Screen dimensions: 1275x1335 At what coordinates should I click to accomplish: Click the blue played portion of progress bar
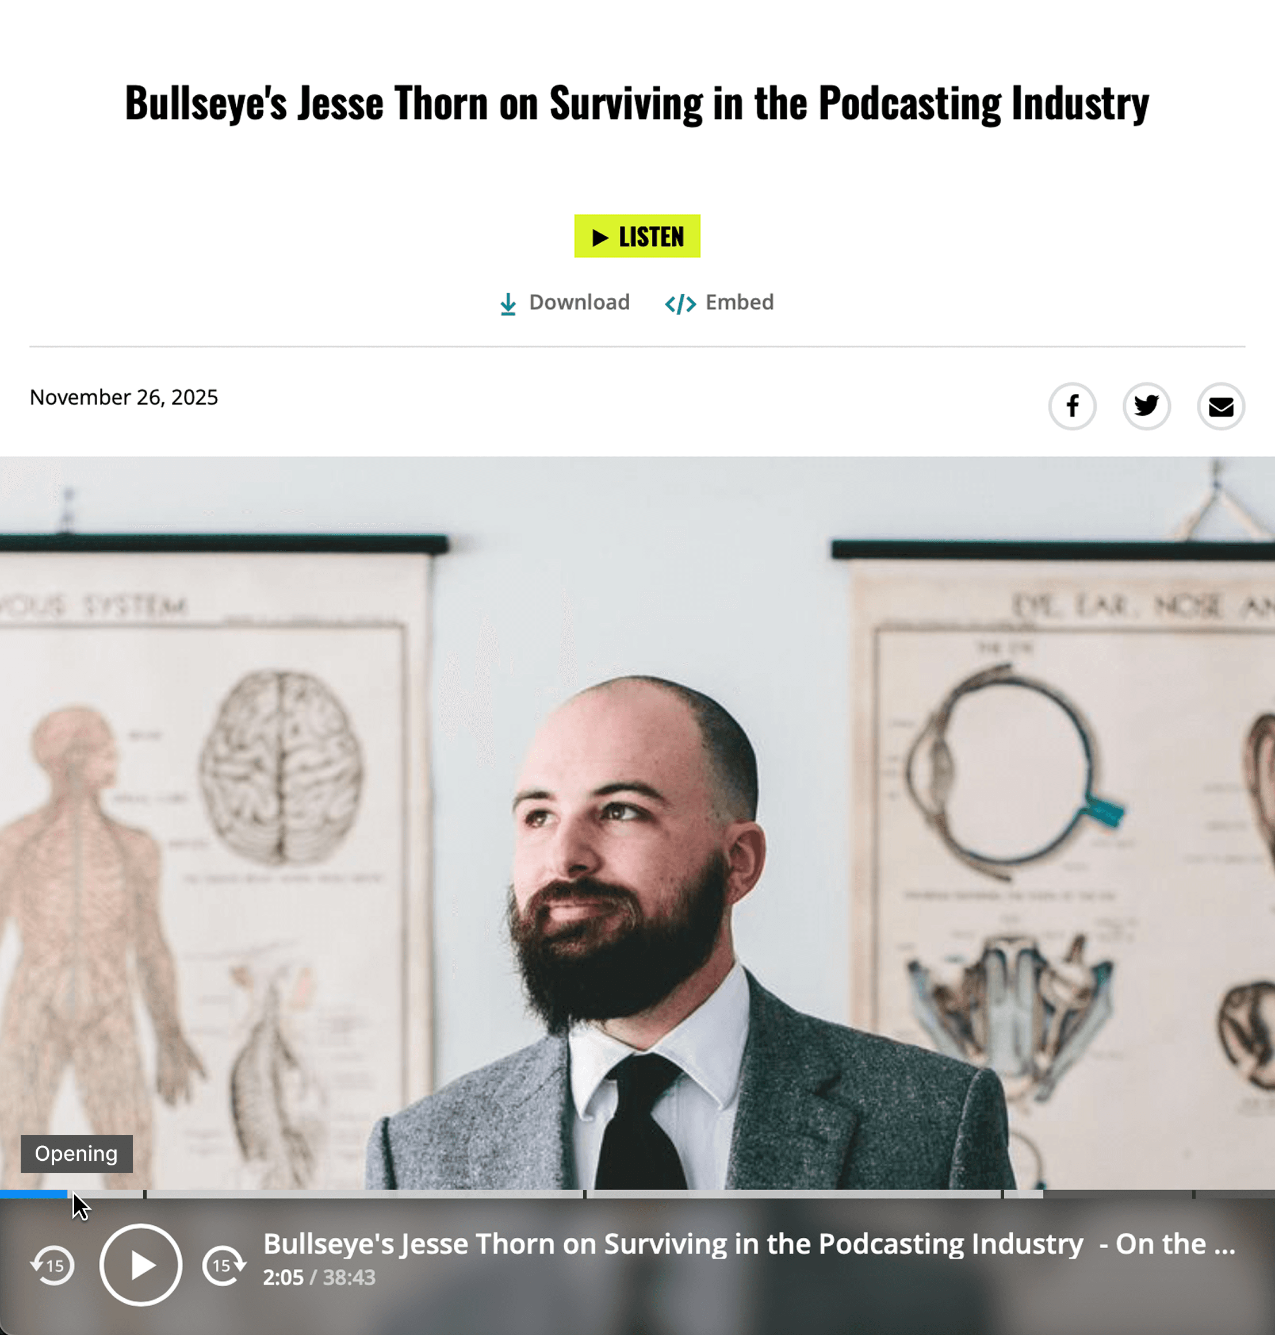click(x=34, y=1194)
